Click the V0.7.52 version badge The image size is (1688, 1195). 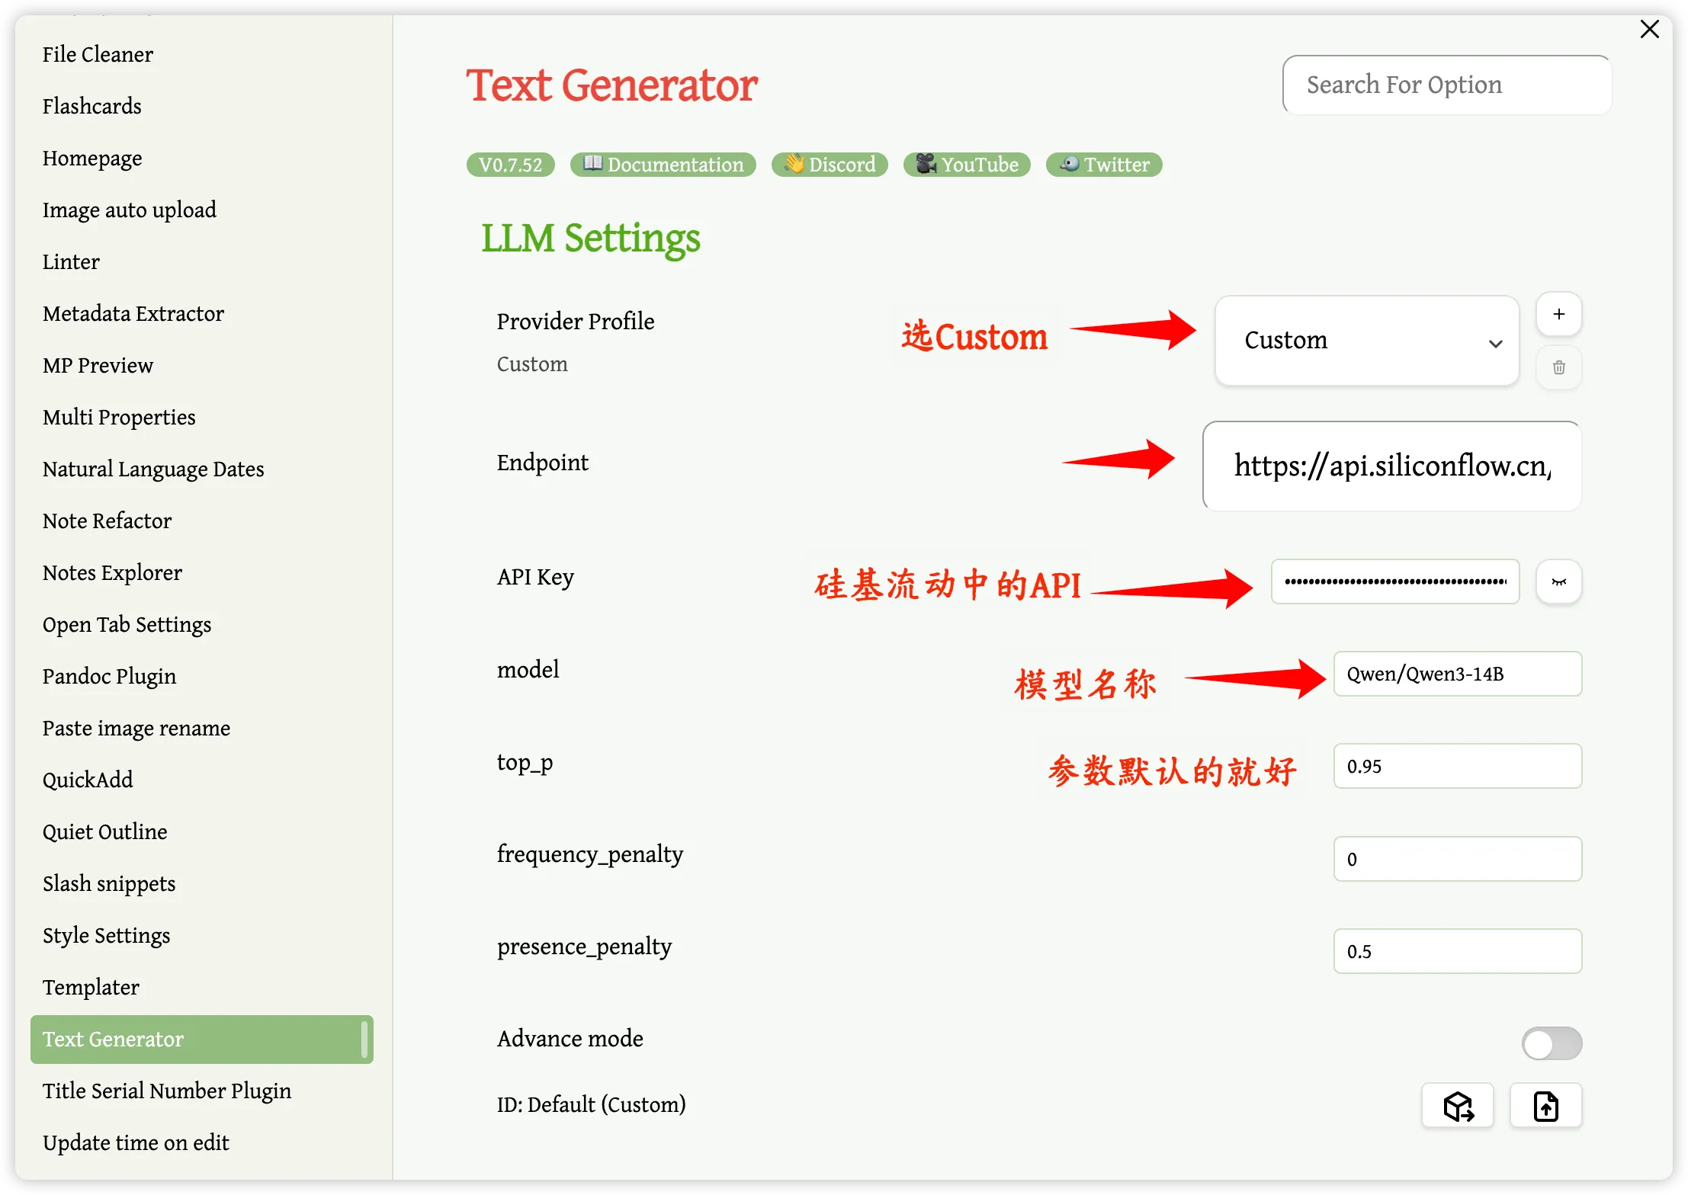pyautogui.click(x=510, y=165)
